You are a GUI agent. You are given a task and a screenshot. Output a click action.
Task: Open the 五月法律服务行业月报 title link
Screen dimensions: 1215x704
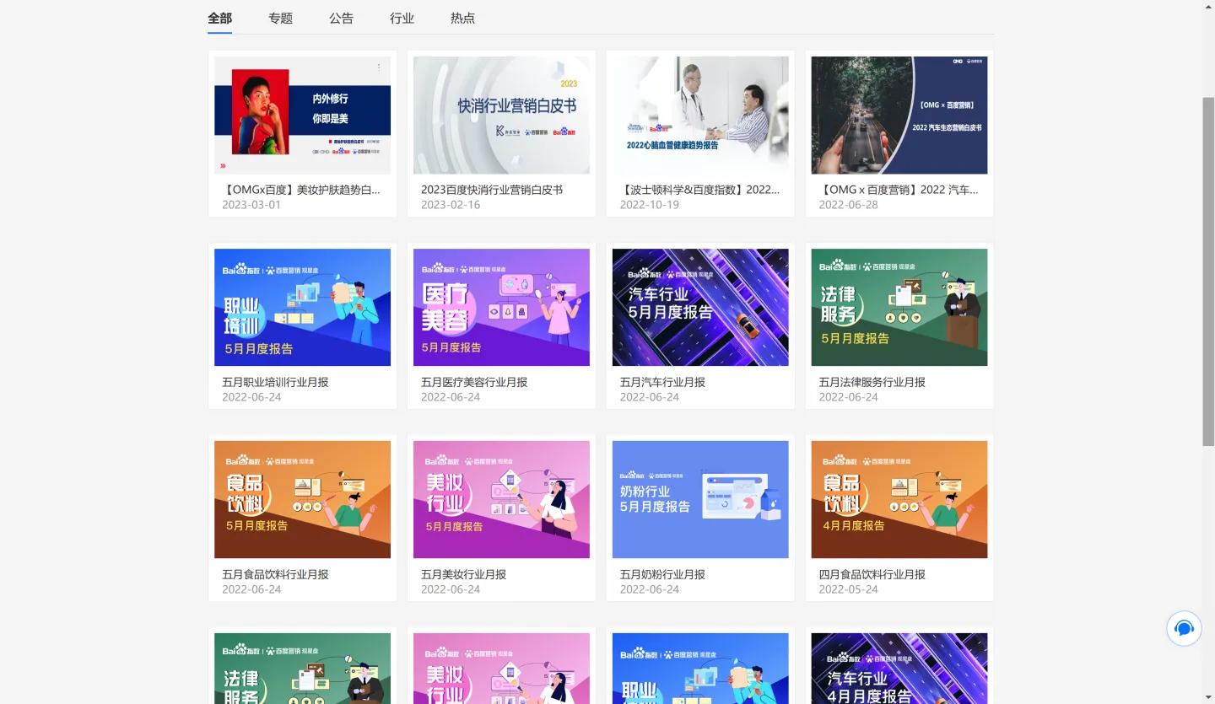(872, 382)
